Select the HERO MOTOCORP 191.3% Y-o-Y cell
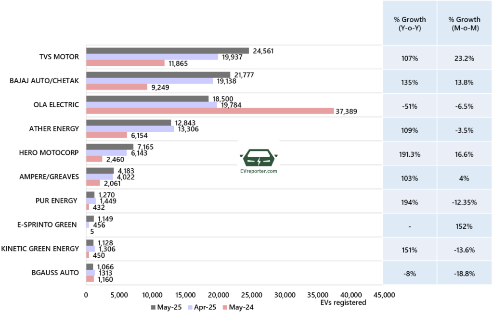 point(410,154)
